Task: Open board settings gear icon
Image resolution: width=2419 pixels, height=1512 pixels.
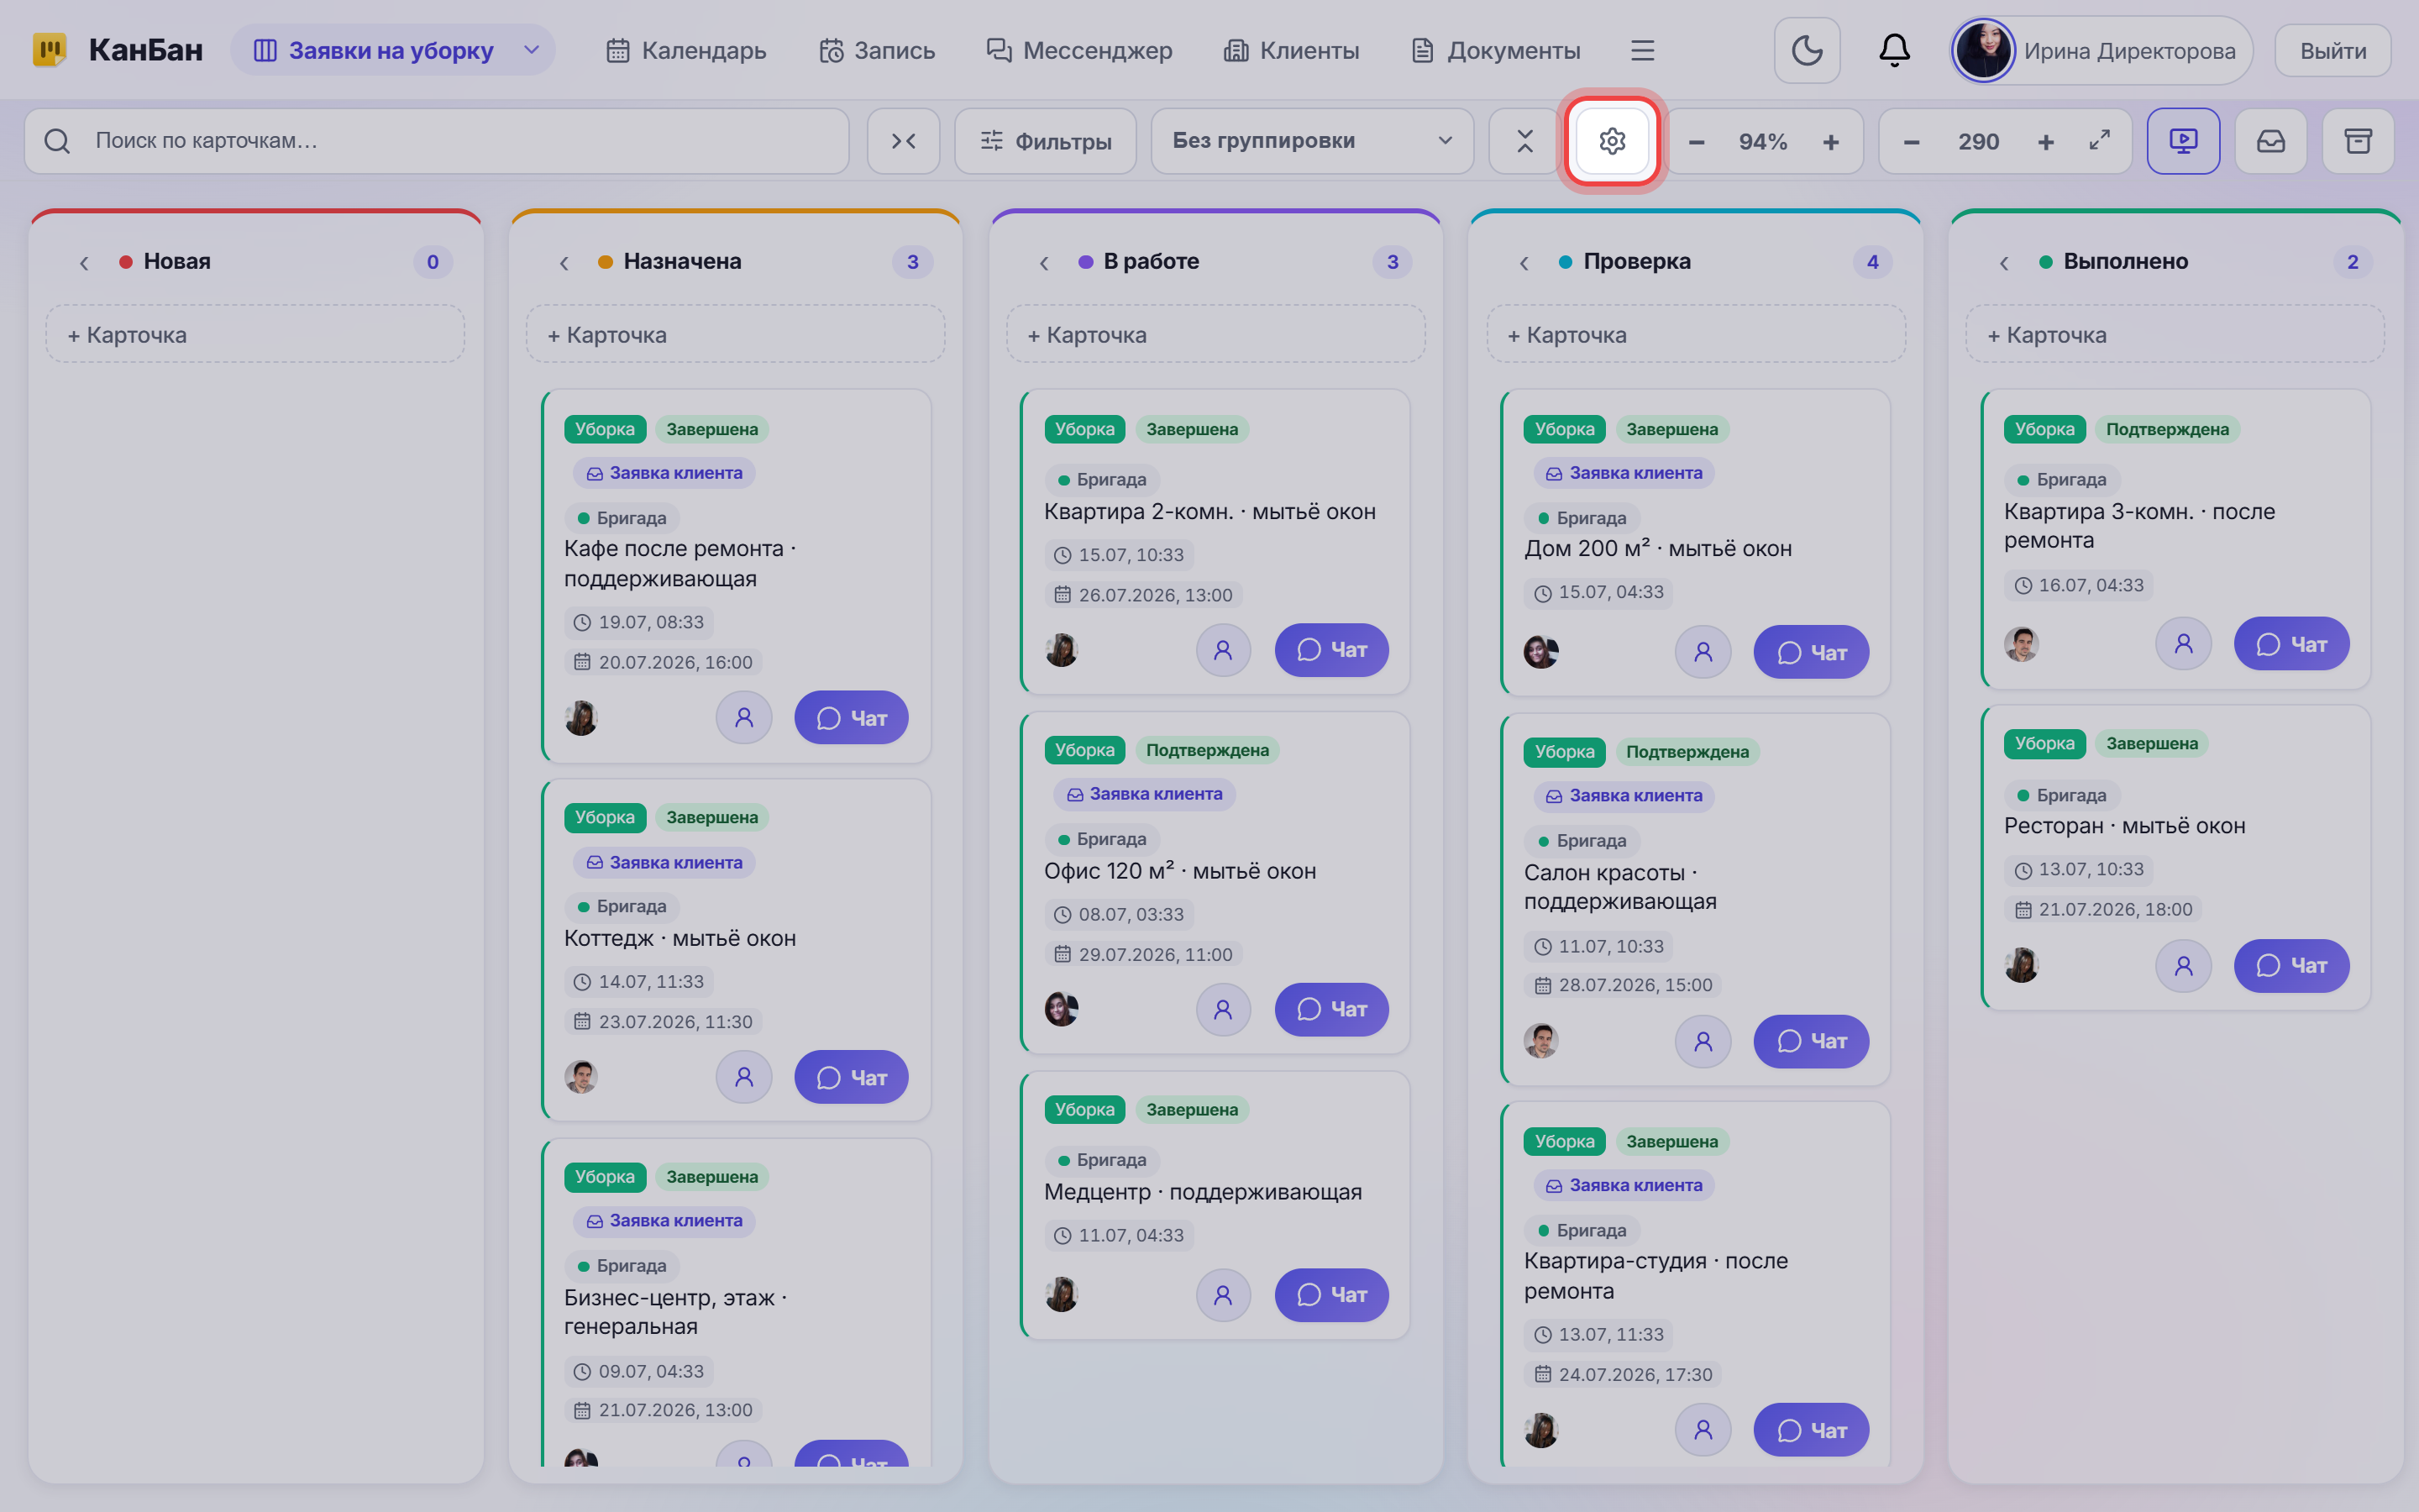Action: tap(1611, 141)
